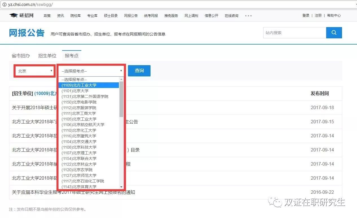Expand the 北京 province dropdown
The height and width of the screenshot is (218, 357).
point(35,71)
